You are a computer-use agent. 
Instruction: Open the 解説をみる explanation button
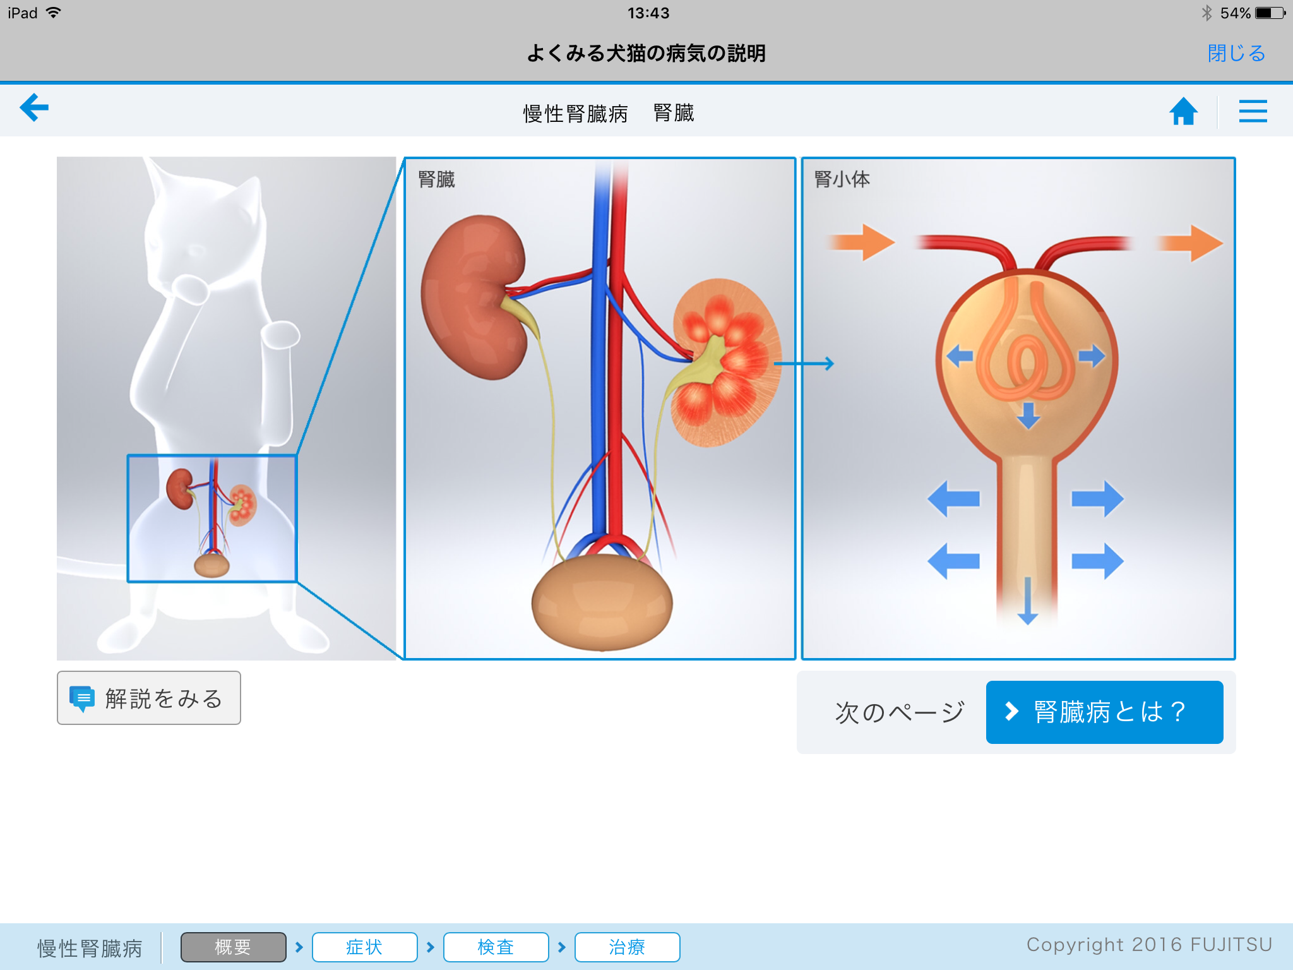[x=149, y=698]
